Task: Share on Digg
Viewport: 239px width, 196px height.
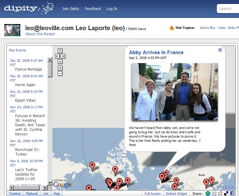Action: 214,193
